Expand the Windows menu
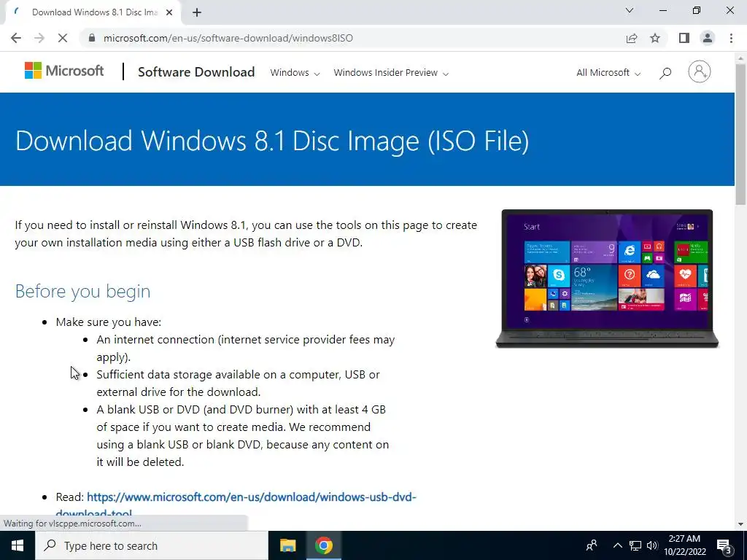Viewport: 747px width, 560px height. click(x=295, y=73)
